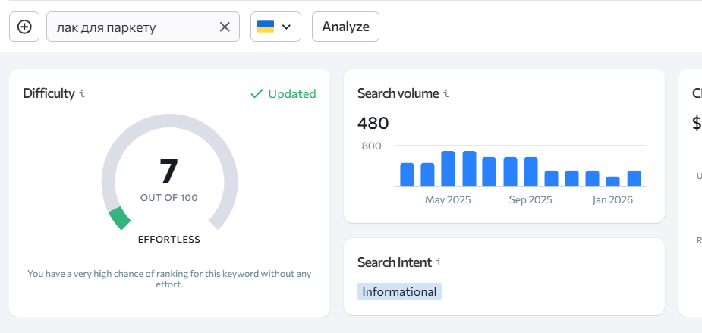Click the first bar in volume chart

click(x=407, y=174)
